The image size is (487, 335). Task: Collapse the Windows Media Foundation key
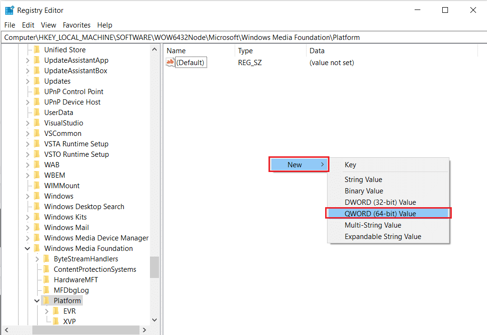point(27,249)
